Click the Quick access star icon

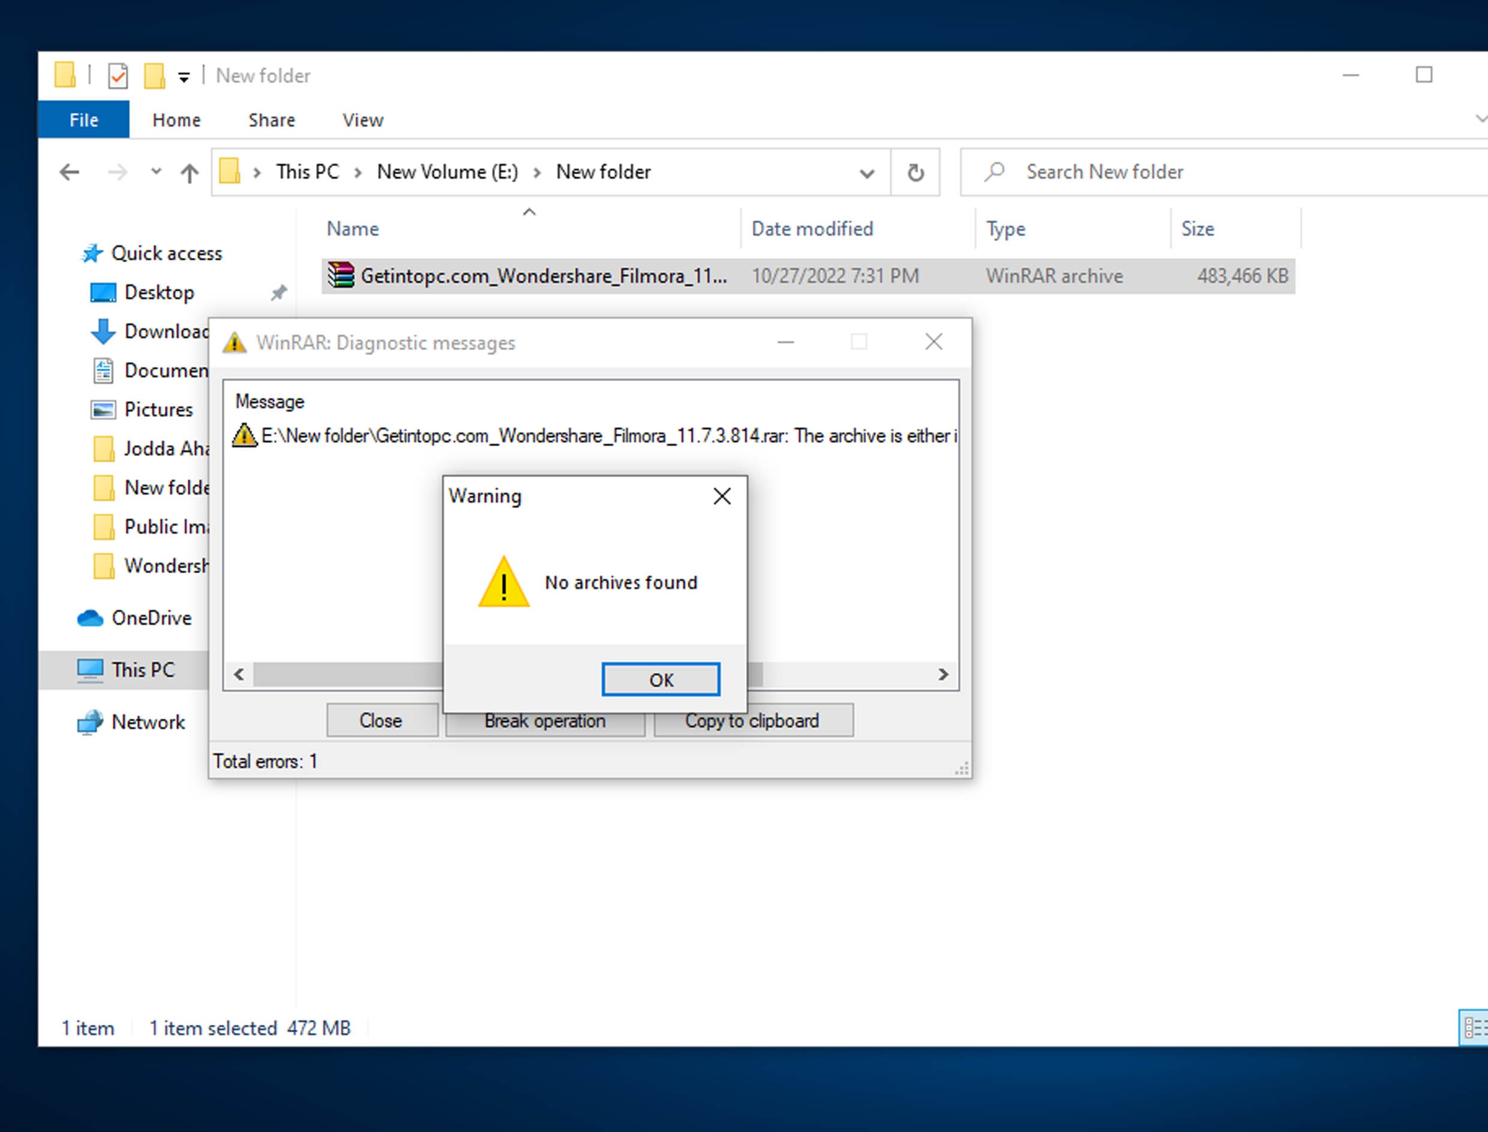click(x=92, y=253)
